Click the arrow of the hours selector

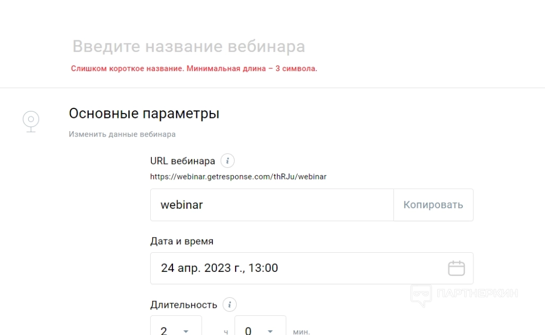click(186, 331)
